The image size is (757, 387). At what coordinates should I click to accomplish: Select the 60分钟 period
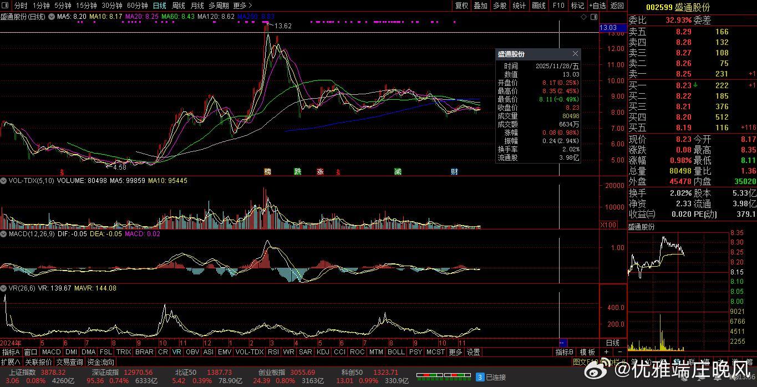click(x=138, y=6)
